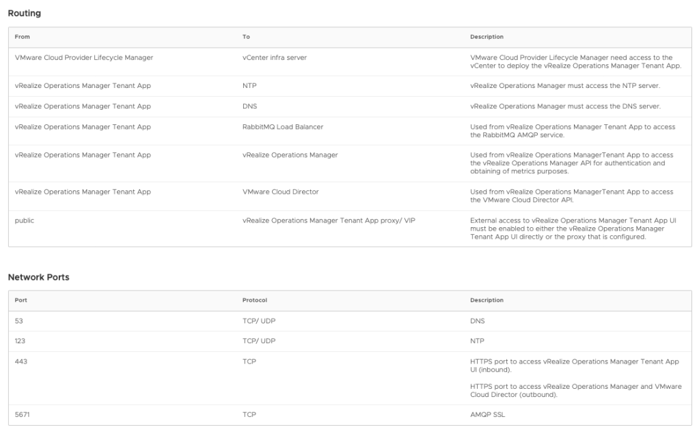
Task: Click the Port column header
Action: [21, 300]
